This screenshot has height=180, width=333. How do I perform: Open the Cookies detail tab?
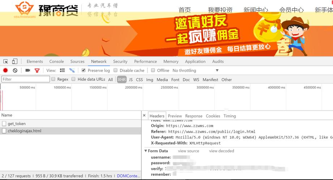(x=213, y=116)
